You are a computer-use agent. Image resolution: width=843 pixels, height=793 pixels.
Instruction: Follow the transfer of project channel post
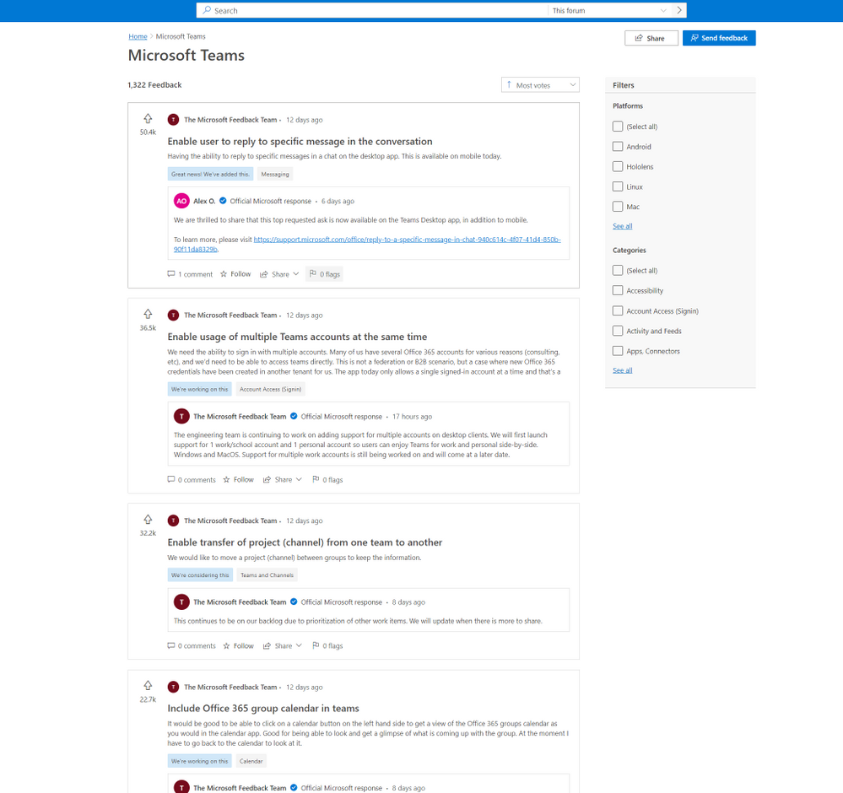pos(238,645)
